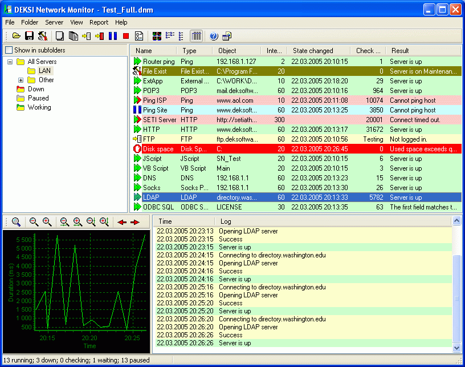Screen dimensions: 465x367
Task: Select the Paused folder in tree
Action: (38, 98)
